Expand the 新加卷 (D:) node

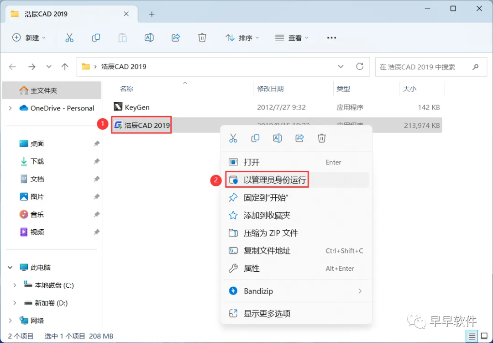[15, 303]
